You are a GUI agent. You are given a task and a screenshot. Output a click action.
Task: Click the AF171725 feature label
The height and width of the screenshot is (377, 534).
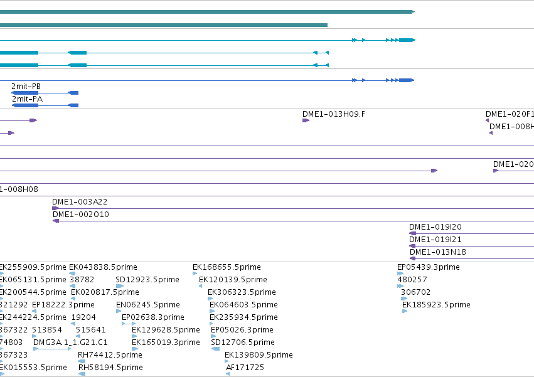pyautogui.click(x=245, y=368)
